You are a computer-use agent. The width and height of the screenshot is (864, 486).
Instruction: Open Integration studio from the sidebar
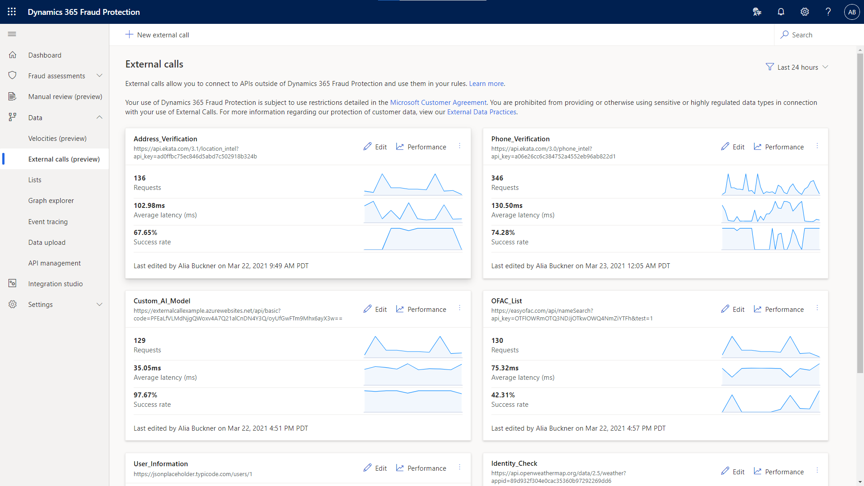[55, 283]
